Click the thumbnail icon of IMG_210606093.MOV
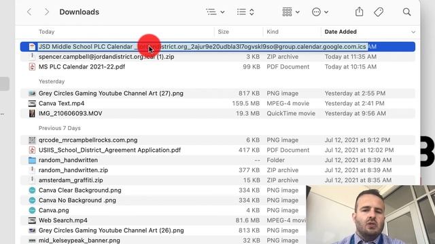435x244 pixels. pyautogui.click(x=32, y=113)
